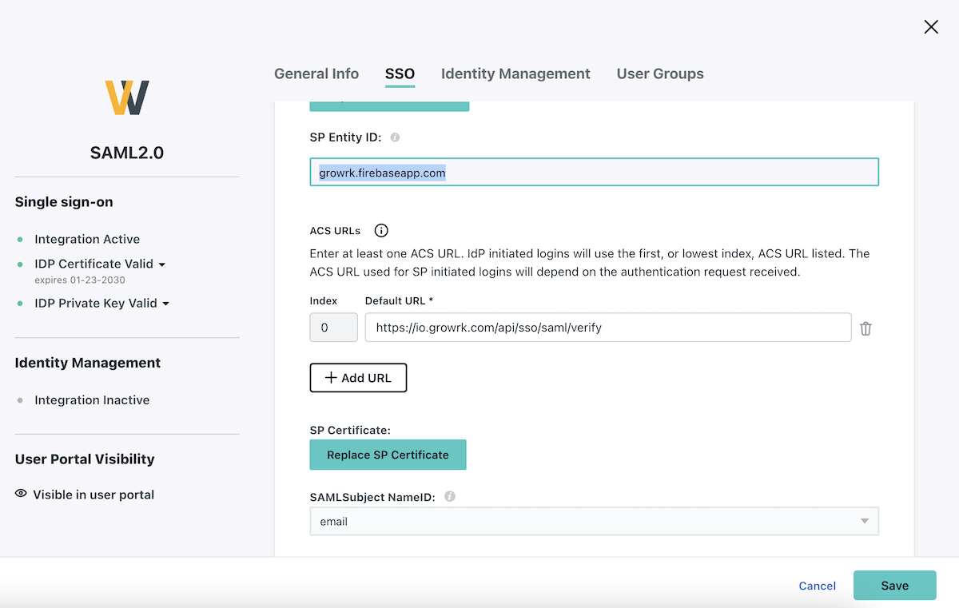Click the SP Entity ID info icon
This screenshot has height=608, width=959.
[x=395, y=137]
